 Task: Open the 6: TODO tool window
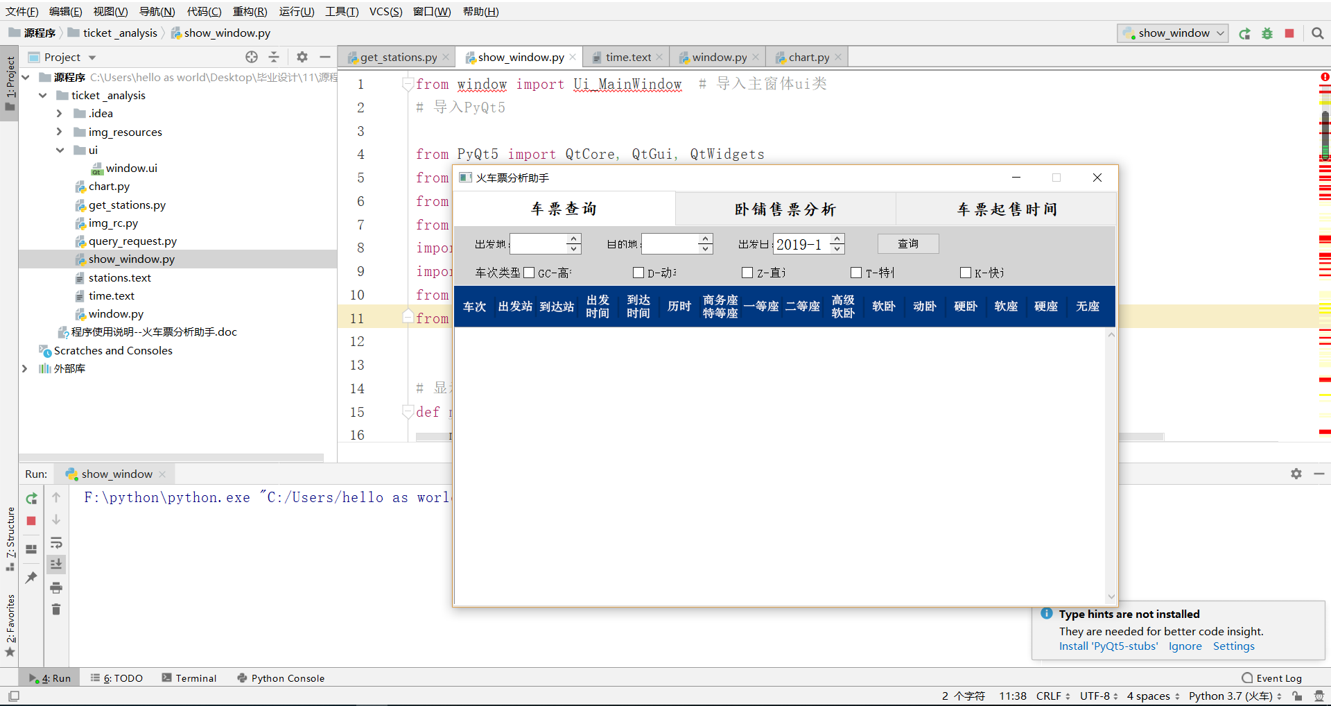116,678
